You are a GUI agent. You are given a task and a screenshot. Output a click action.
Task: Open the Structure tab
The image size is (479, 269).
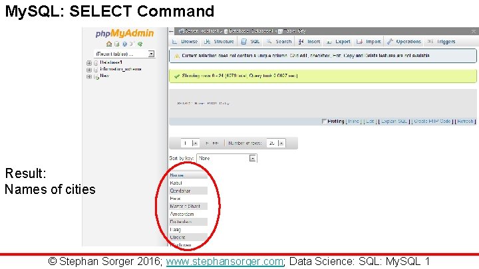[x=219, y=41]
